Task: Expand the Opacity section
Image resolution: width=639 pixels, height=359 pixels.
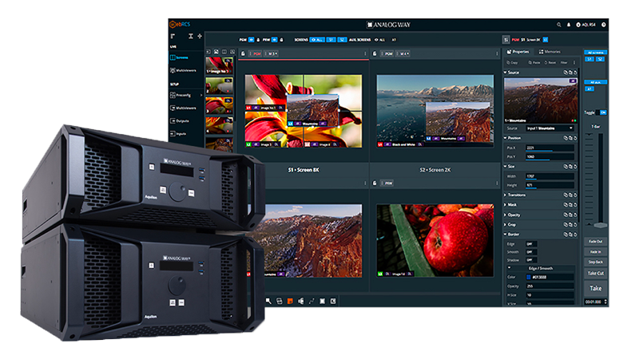Action: (x=518, y=215)
